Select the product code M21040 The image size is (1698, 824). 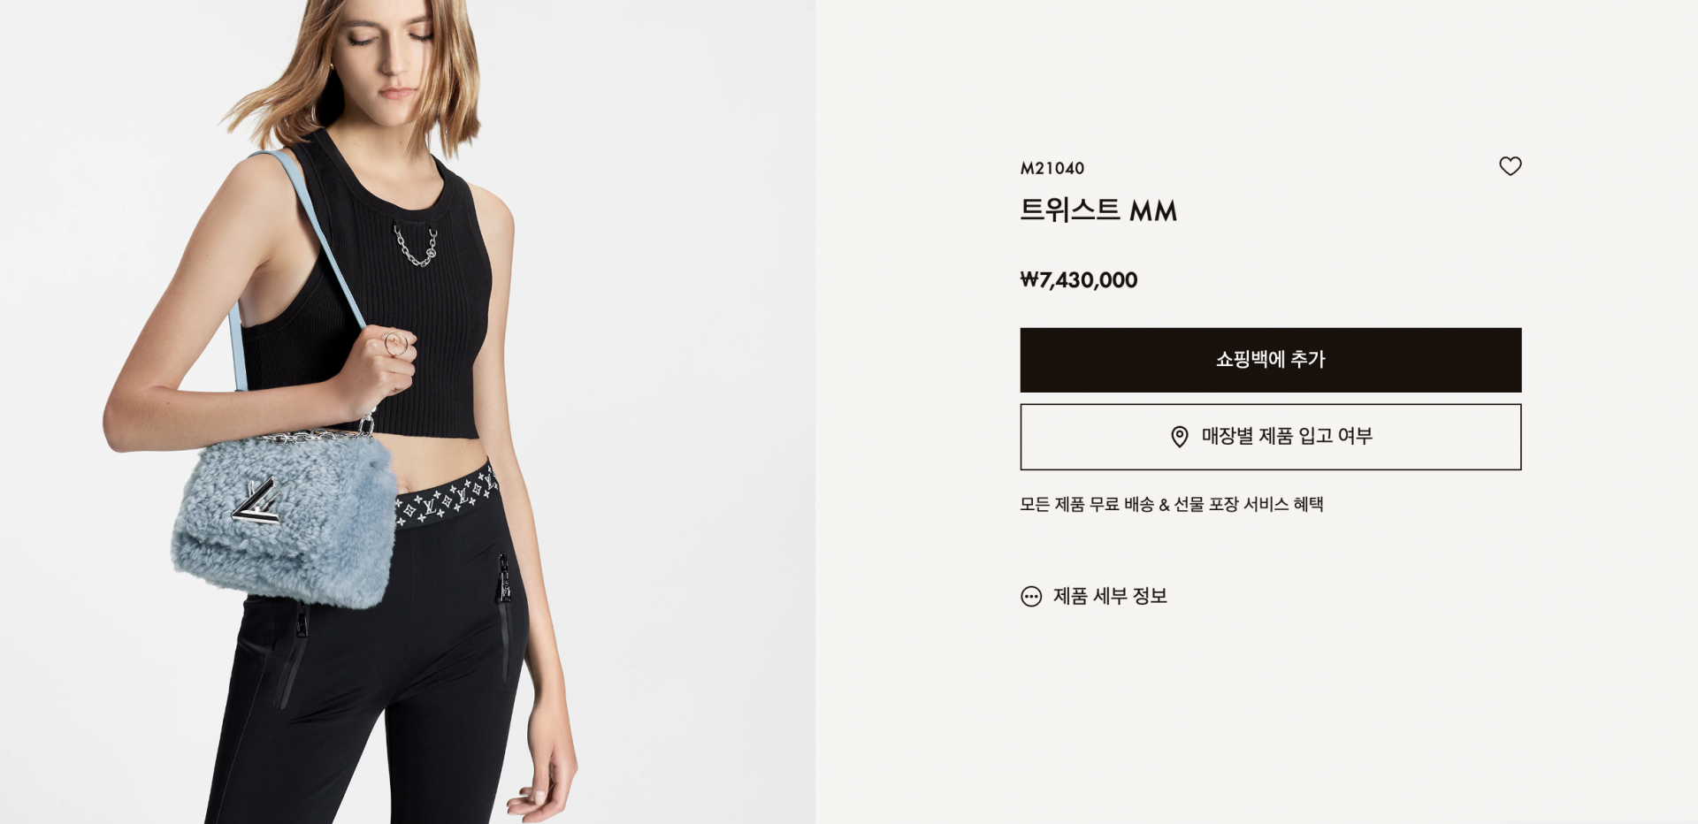1052,168
